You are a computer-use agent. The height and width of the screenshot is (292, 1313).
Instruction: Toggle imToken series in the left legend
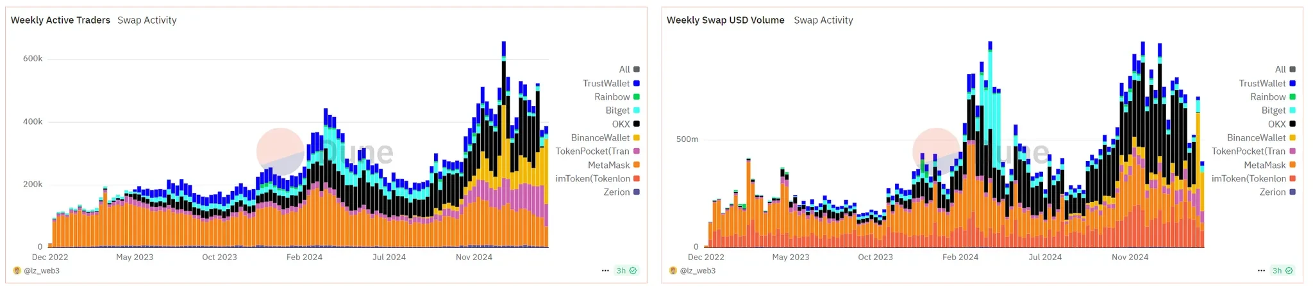point(592,178)
